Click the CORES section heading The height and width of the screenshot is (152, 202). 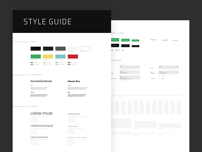click(x=33, y=42)
